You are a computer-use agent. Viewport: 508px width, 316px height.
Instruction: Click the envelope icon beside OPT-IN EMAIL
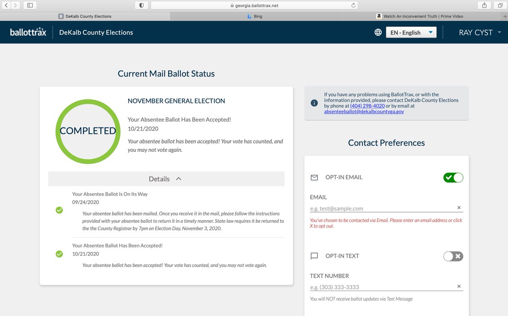point(314,177)
